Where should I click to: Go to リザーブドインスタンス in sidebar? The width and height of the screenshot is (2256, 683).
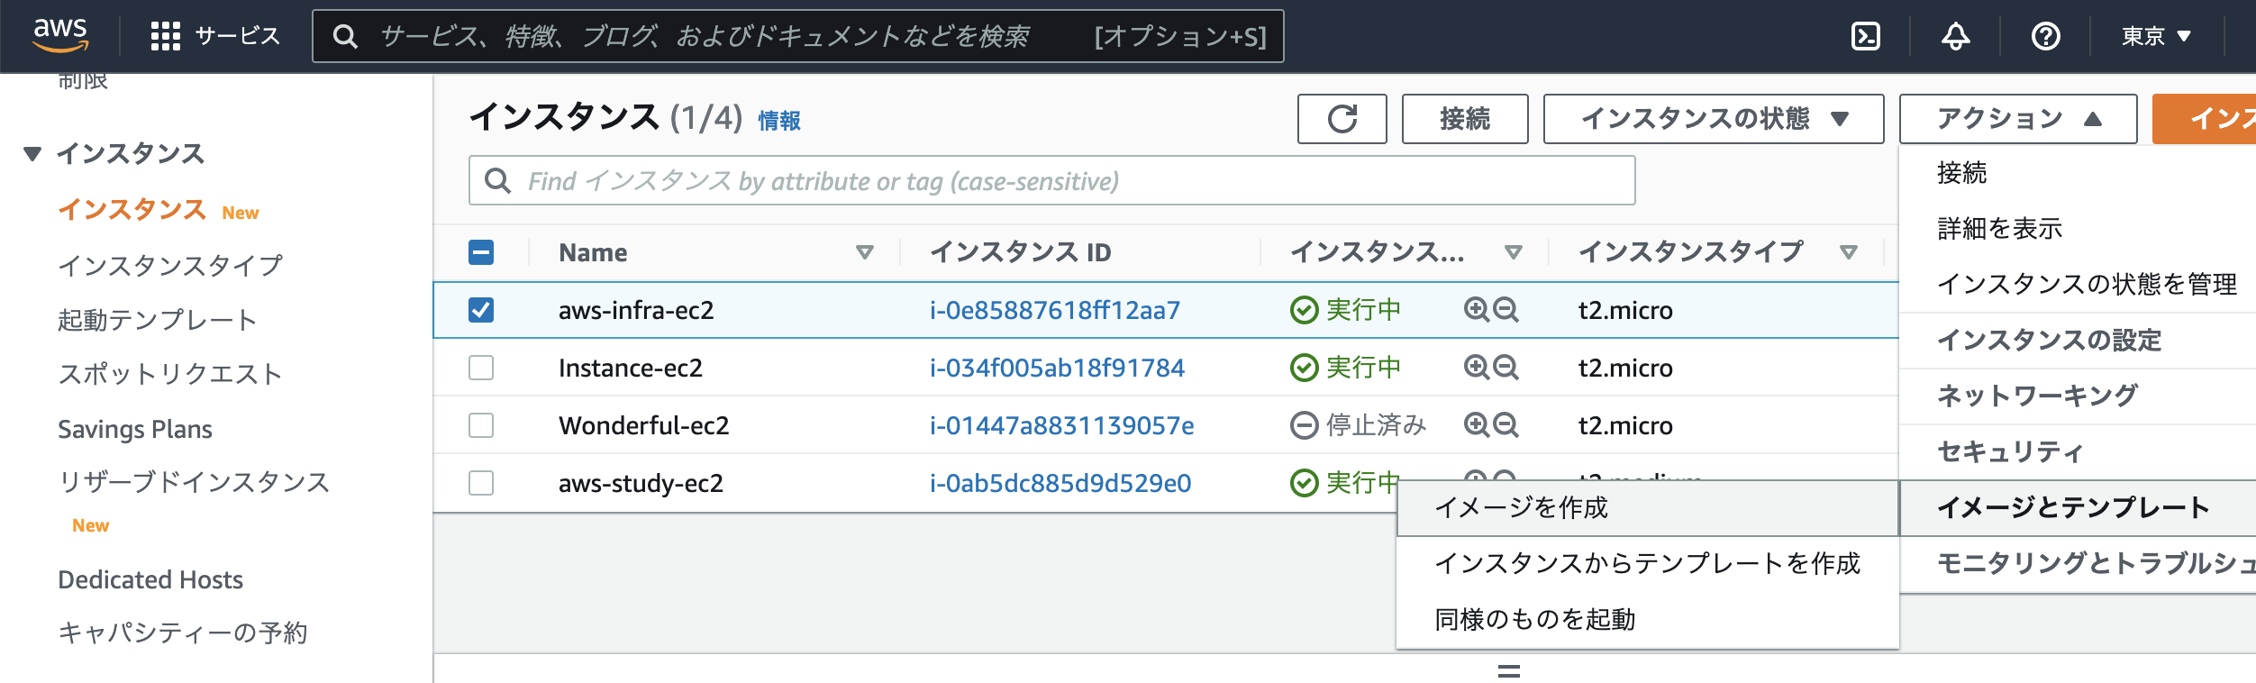(194, 482)
